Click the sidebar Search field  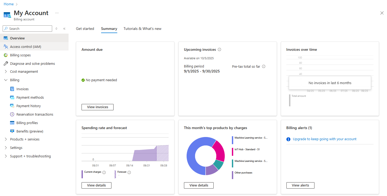pos(28,29)
